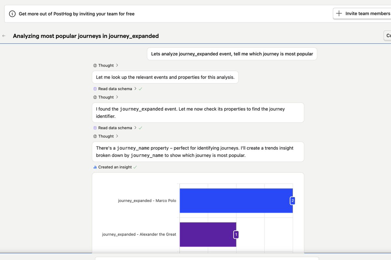Invite team members button
Image resolution: width=391 pixels, height=260 pixels.
[362, 14]
